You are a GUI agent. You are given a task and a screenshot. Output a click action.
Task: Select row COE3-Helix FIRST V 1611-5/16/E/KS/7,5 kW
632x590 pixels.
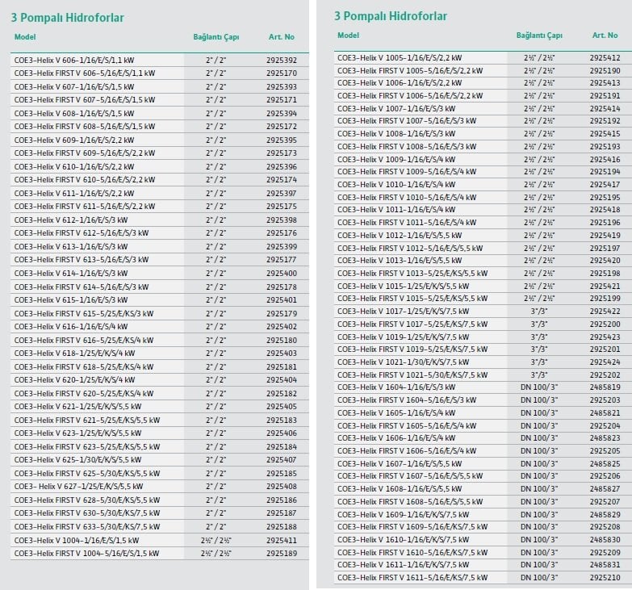(483, 578)
